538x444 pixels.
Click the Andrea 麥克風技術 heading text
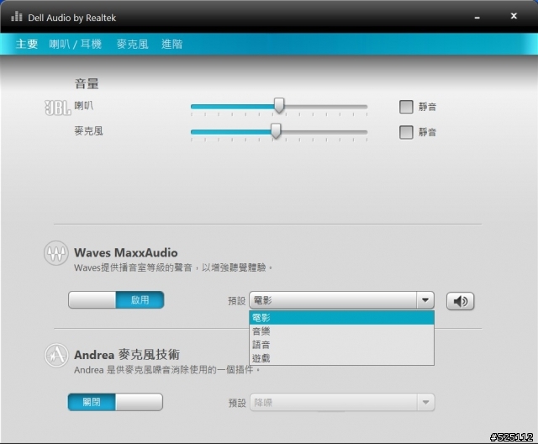tap(127, 355)
